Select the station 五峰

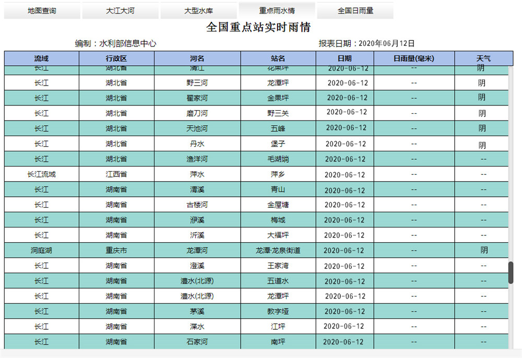point(278,128)
